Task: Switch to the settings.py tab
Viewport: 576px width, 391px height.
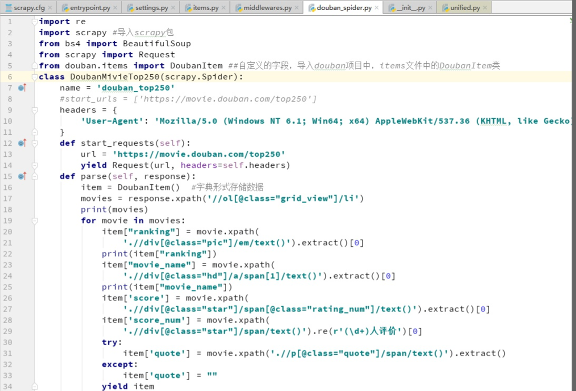Action: [150, 7]
